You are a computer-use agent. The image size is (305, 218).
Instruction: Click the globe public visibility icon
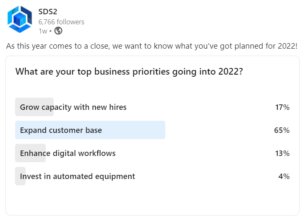(x=58, y=31)
